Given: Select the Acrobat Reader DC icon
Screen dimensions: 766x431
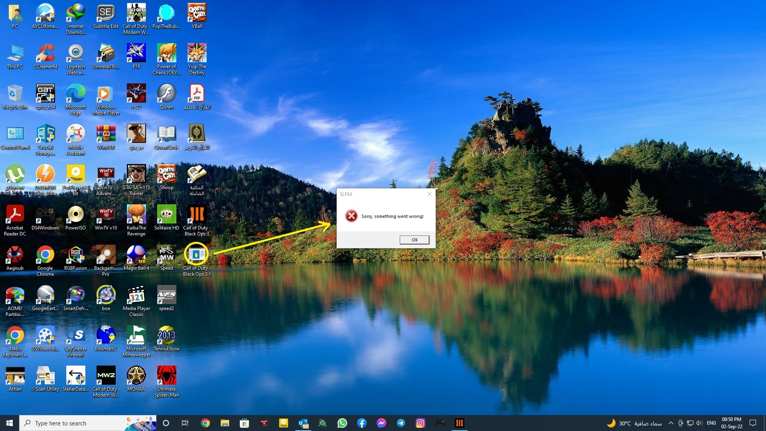Looking at the screenshot, I should [15, 221].
